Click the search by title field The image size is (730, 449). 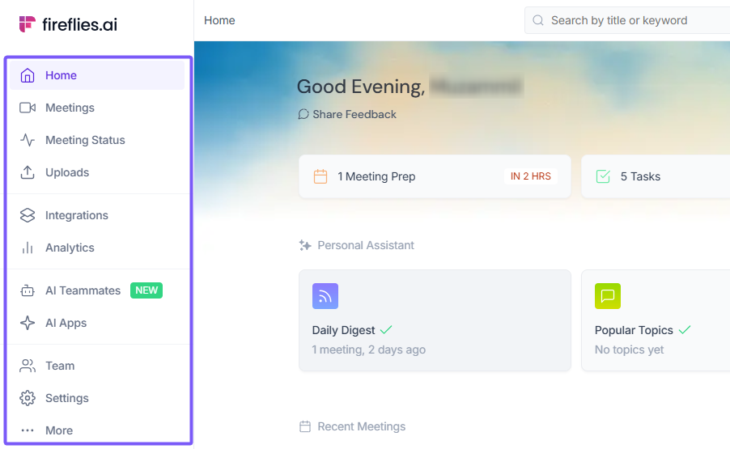click(x=631, y=20)
